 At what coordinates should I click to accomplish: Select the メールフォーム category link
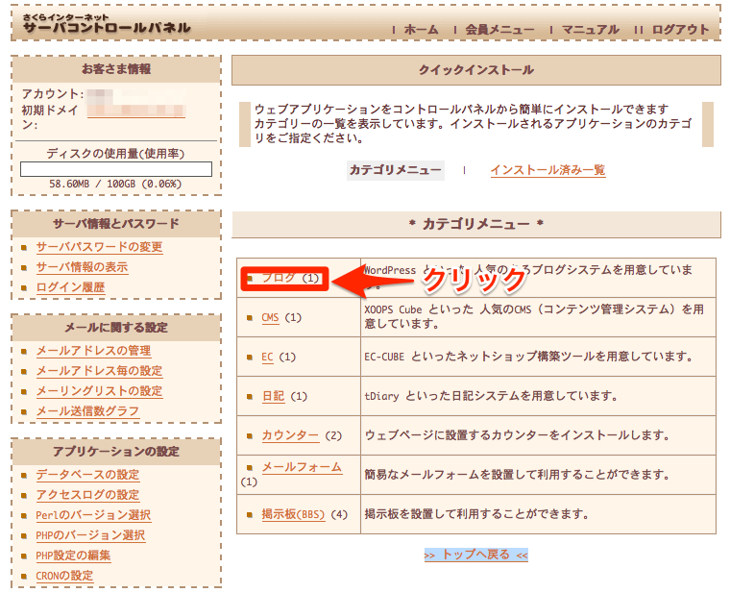coord(303,467)
